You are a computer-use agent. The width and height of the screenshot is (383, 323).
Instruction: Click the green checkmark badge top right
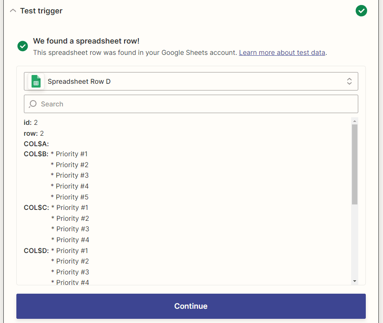click(361, 10)
